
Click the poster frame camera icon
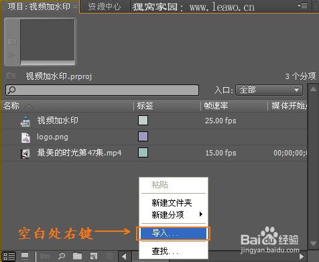click(x=12, y=42)
